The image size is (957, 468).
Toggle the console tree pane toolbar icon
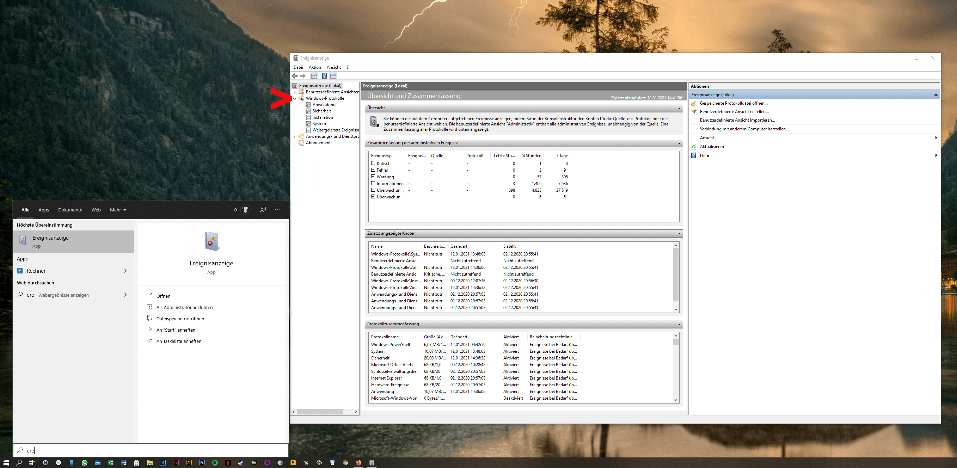(x=314, y=76)
